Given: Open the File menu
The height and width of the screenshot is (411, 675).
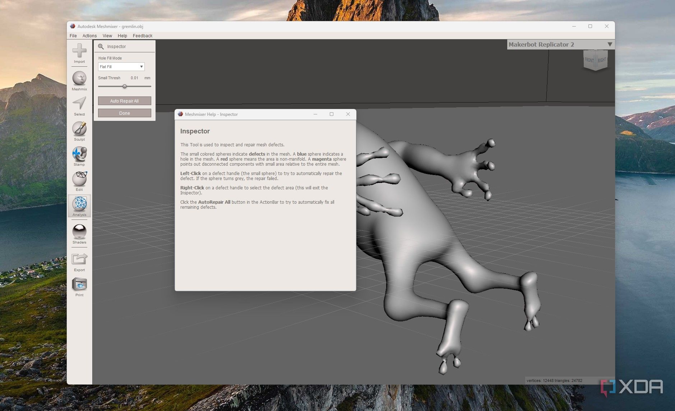Looking at the screenshot, I should click(73, 36).
